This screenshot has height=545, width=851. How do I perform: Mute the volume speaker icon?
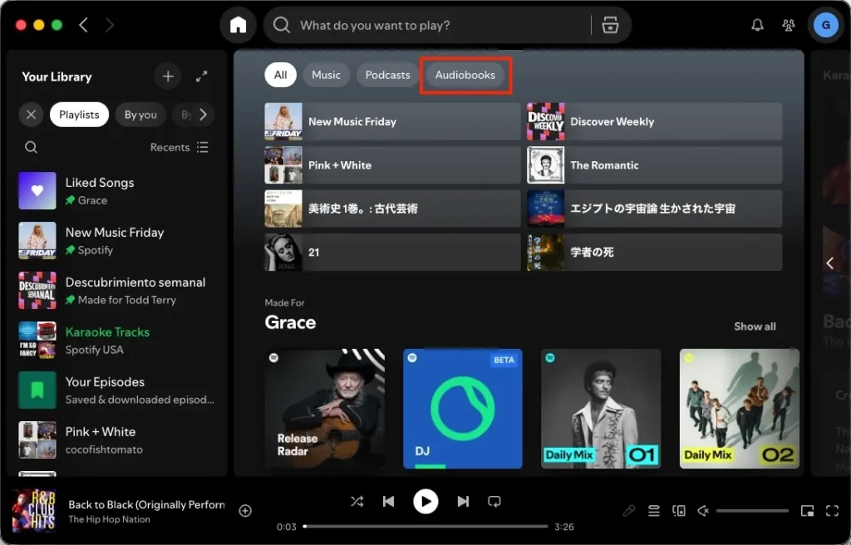tap(703, 510)
